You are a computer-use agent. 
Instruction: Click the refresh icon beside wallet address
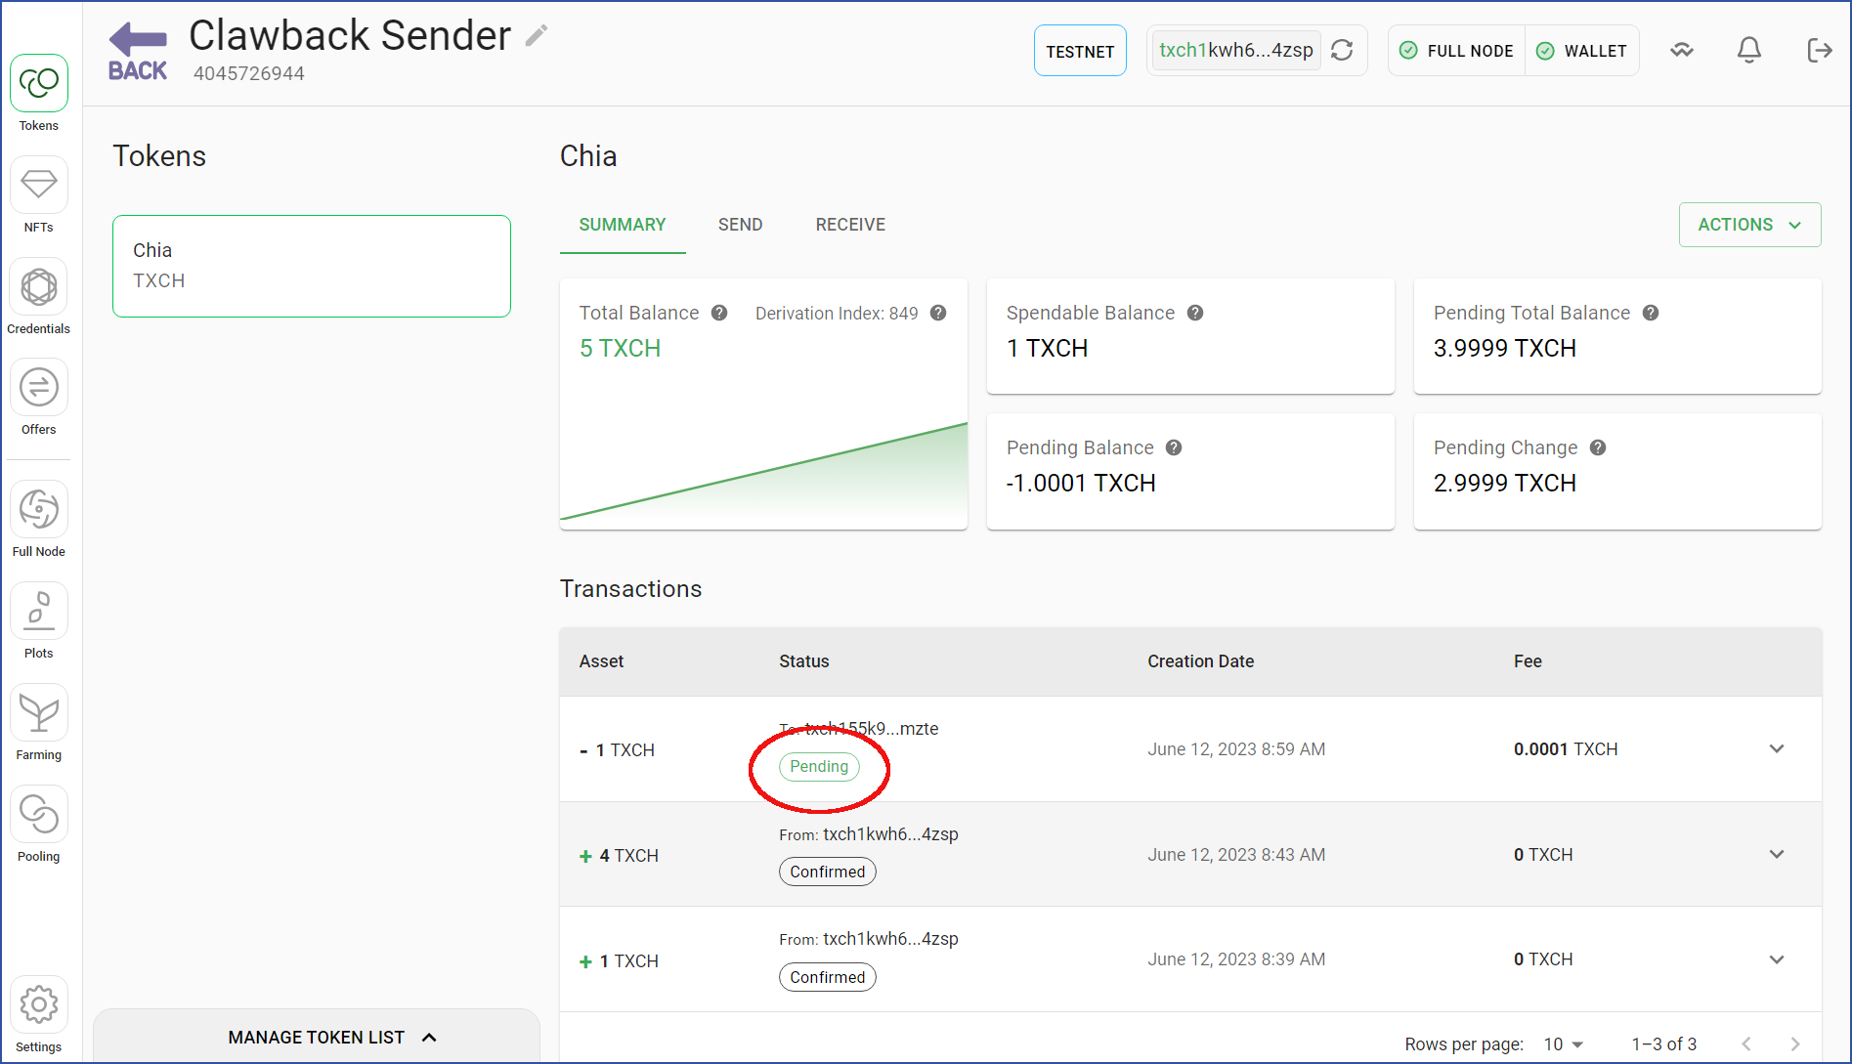coord(1342,50)
